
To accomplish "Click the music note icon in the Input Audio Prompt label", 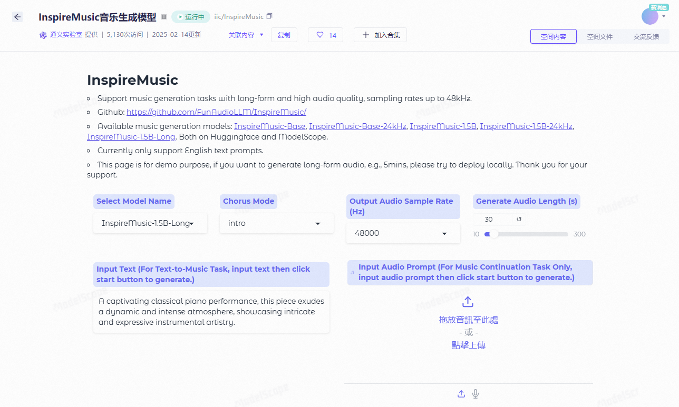I will point(353,273).
